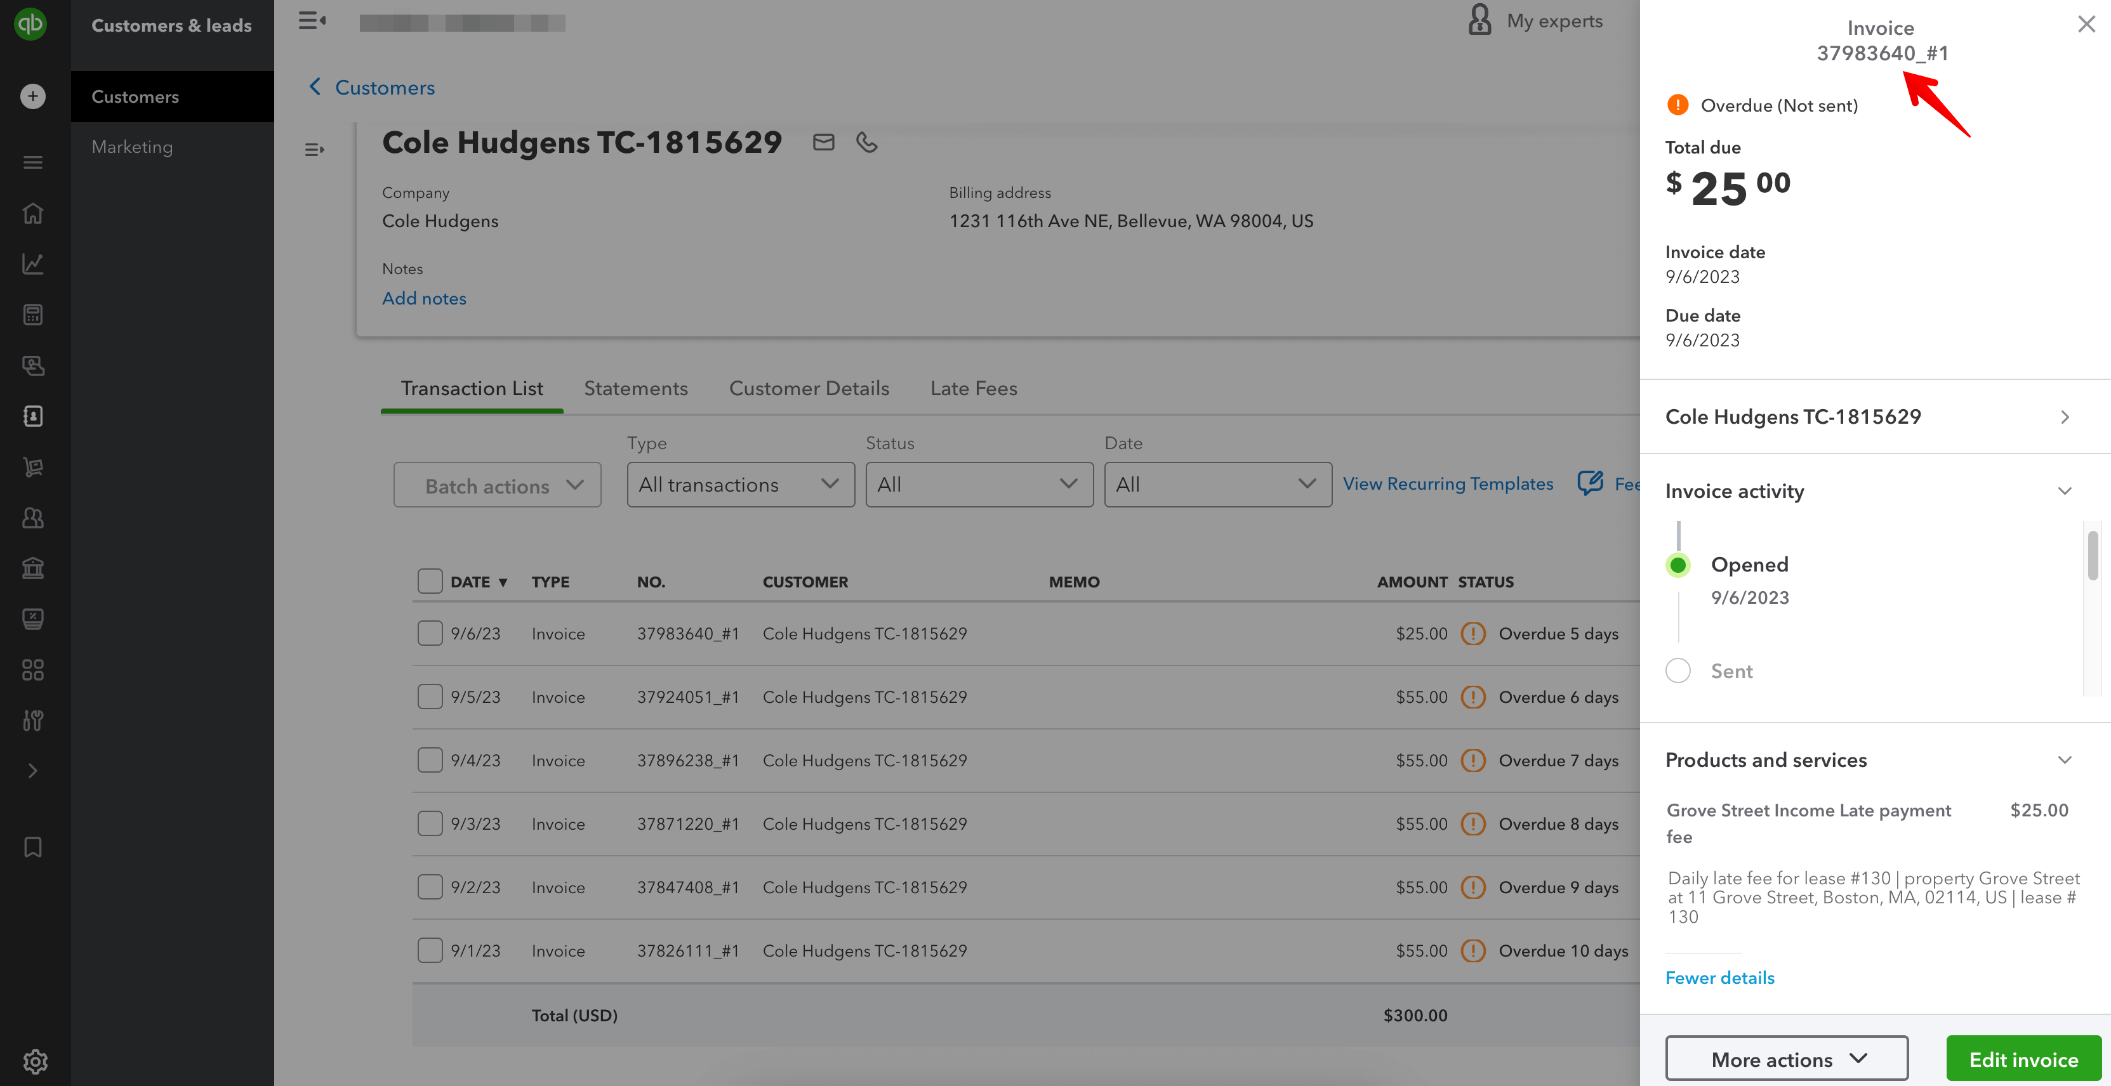The width and height of the screenshot is (2111, 1086).
Task: Click the customer list panel toggle icon
Action: pos(314,149)
